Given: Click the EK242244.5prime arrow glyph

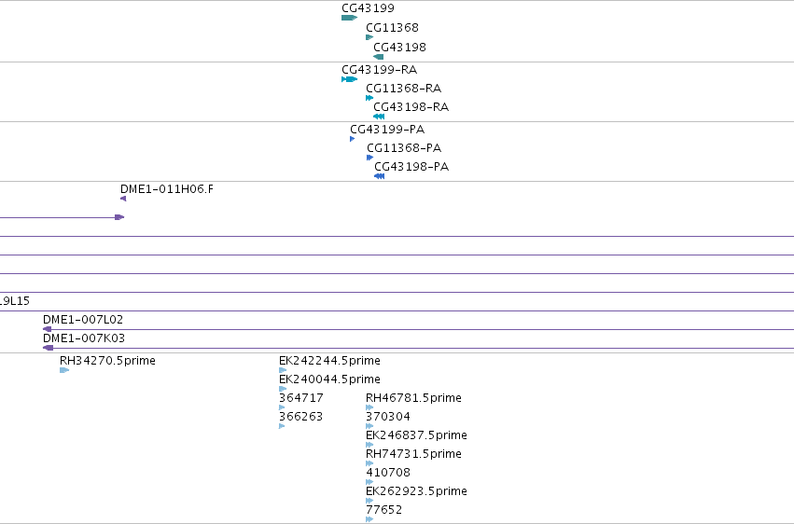Looking at the screenshot, I should coord(283,370).
